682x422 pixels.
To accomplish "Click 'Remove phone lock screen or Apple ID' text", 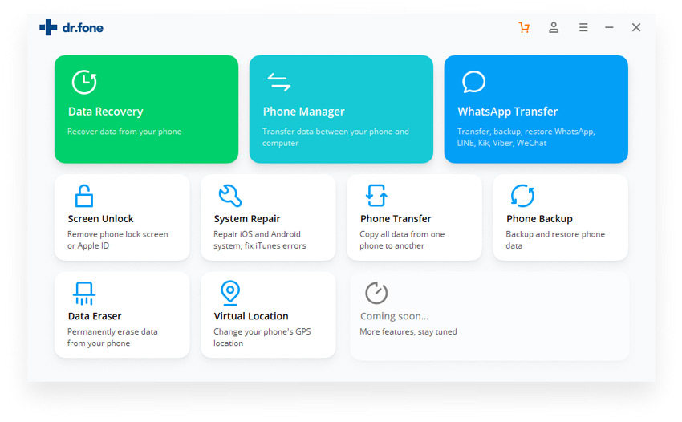I will pyautogui.click(x=117, y=240).
